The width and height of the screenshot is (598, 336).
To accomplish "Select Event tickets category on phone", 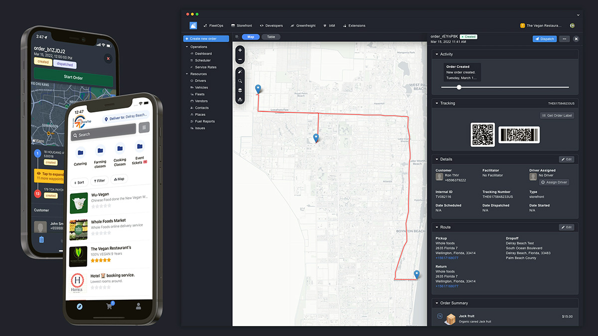I will pos(140,152).
